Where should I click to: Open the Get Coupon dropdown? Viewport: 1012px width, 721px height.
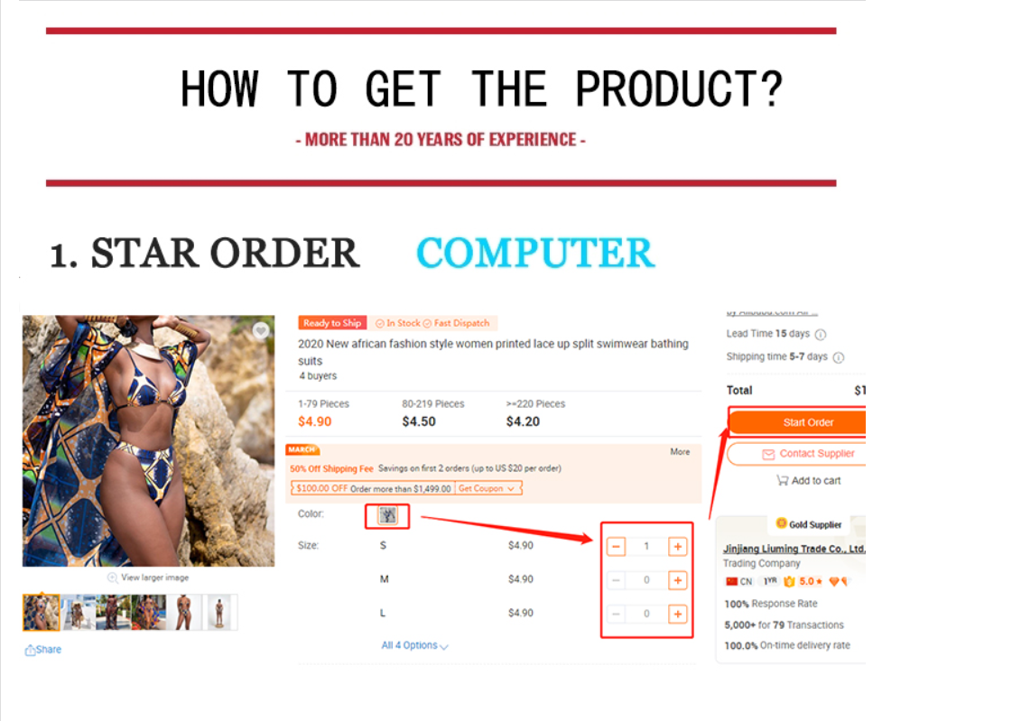coord(487,489)
